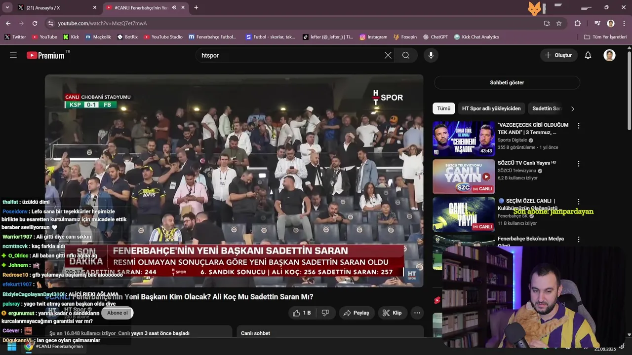Reload the page in Chrome

pyautogui.click(x=35, y=23)
